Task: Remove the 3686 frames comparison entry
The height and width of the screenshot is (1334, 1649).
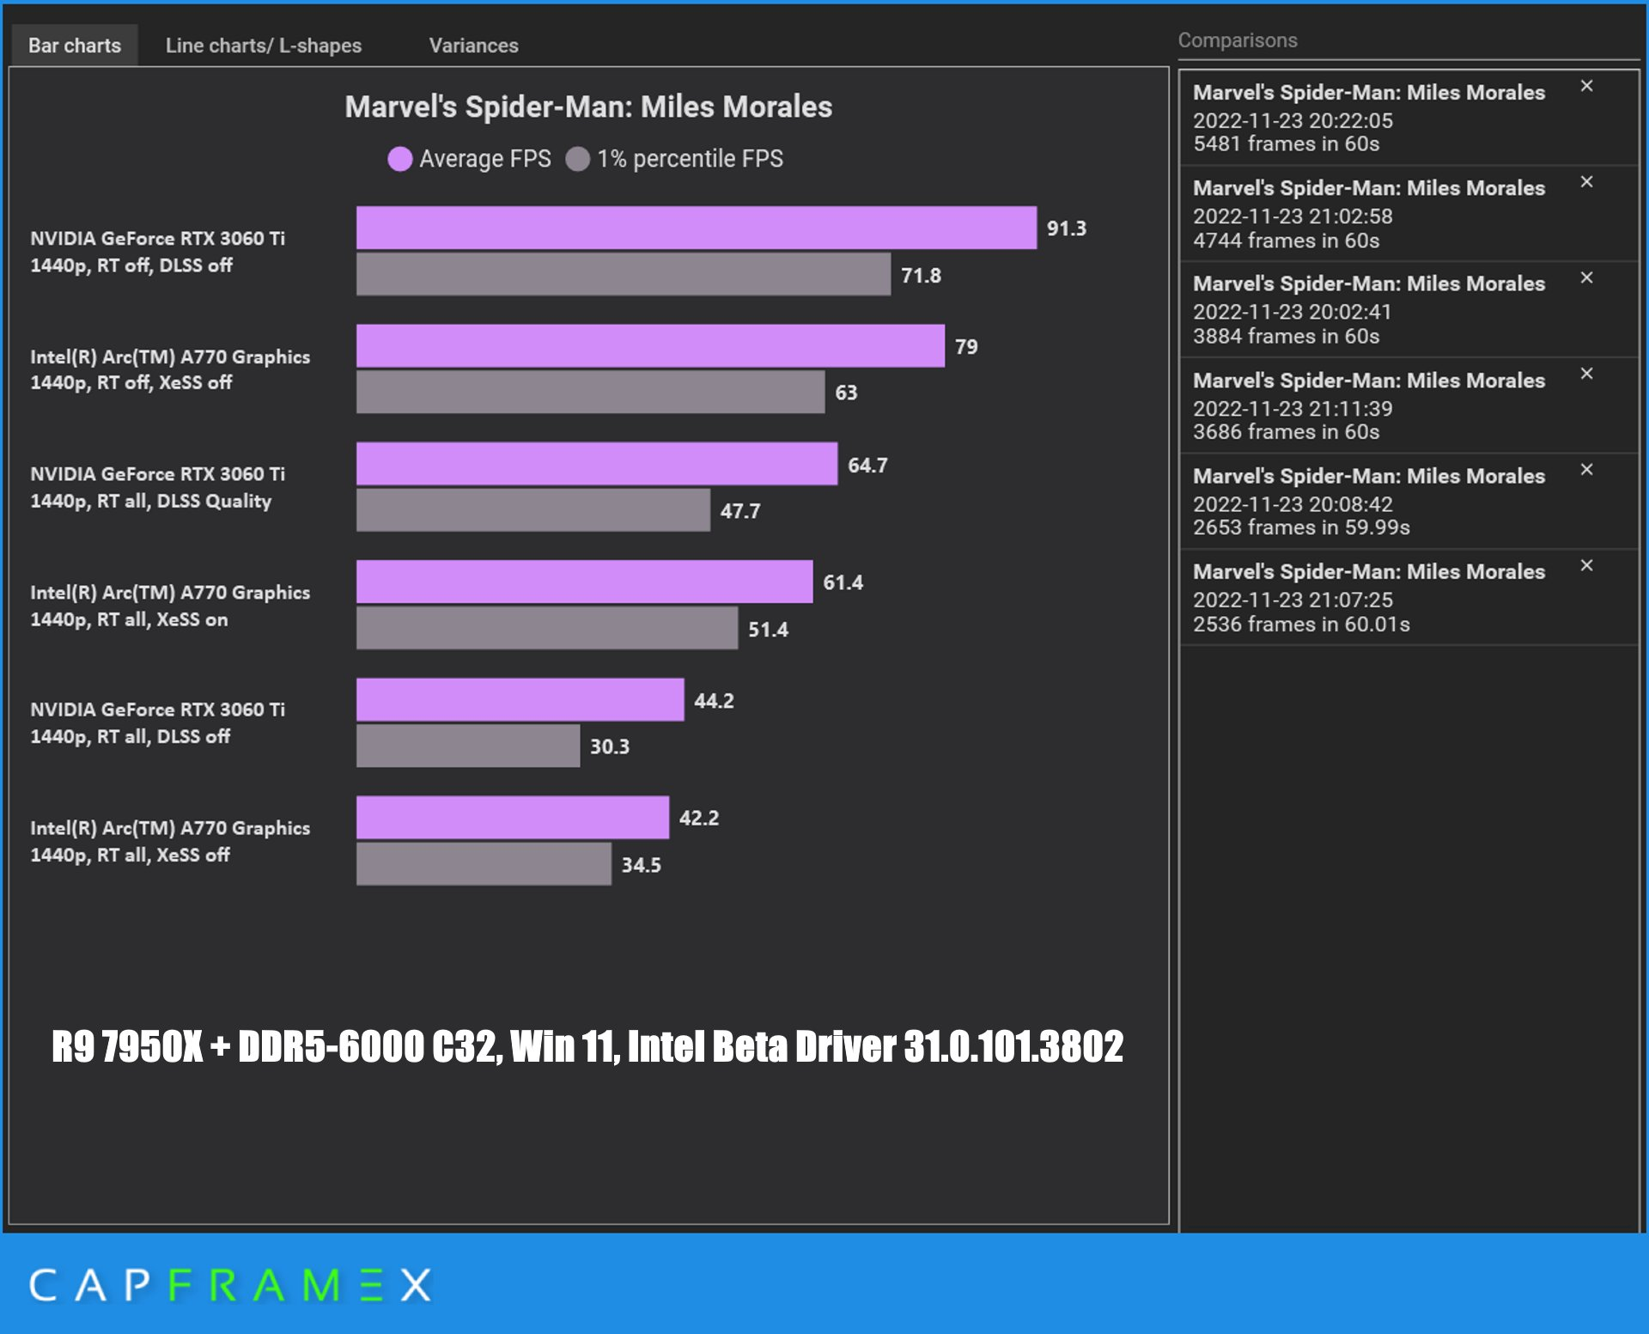Action: 1586,374
